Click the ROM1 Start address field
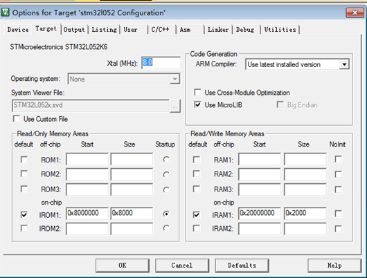The height and width of the screenshot is (278, 367). [87, 159]
